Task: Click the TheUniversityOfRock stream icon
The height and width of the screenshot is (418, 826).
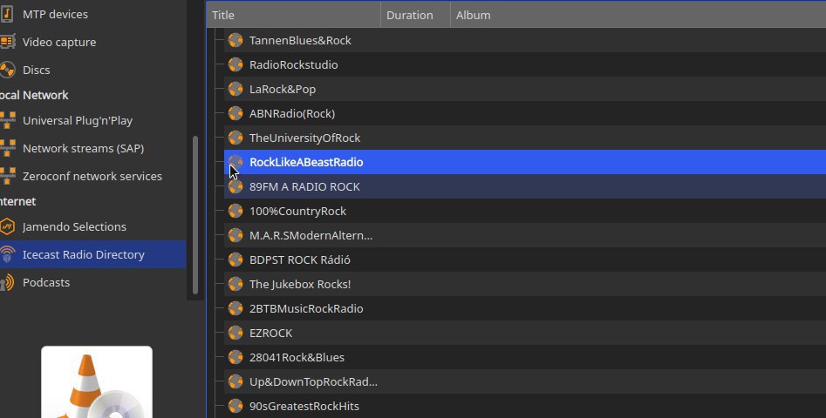Action: [236, 138]
